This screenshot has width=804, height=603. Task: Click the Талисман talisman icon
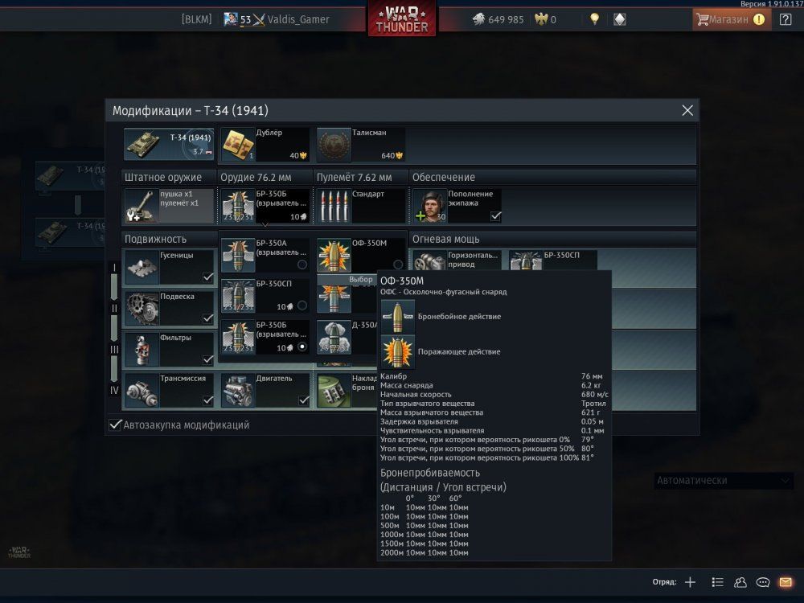click(334, 144)
